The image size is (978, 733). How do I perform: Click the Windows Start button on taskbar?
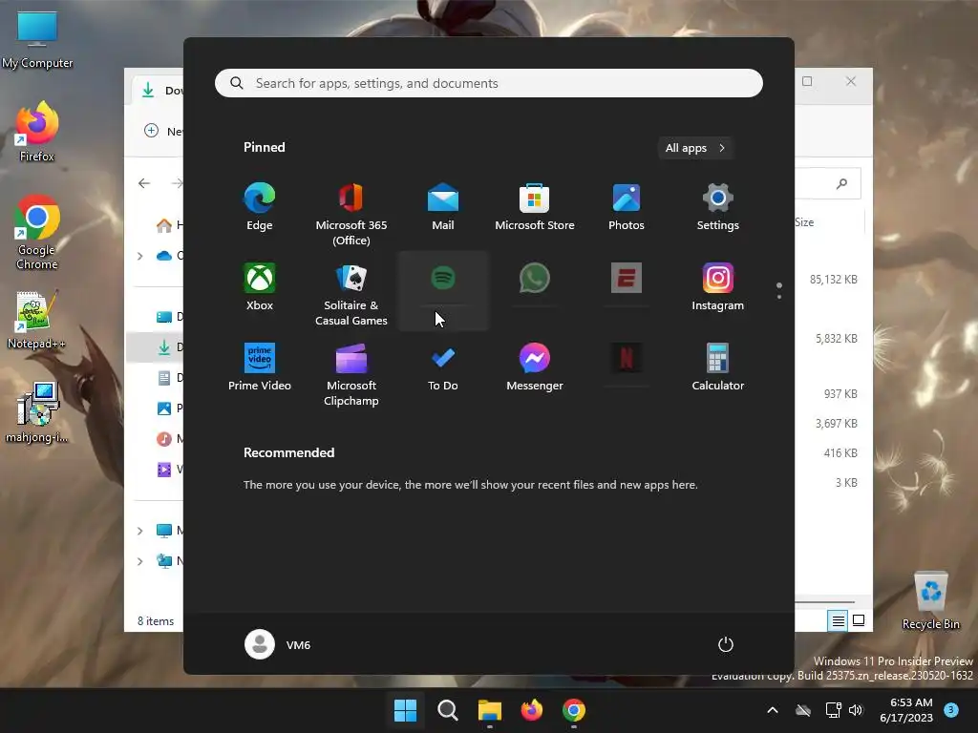pos(405,710)
